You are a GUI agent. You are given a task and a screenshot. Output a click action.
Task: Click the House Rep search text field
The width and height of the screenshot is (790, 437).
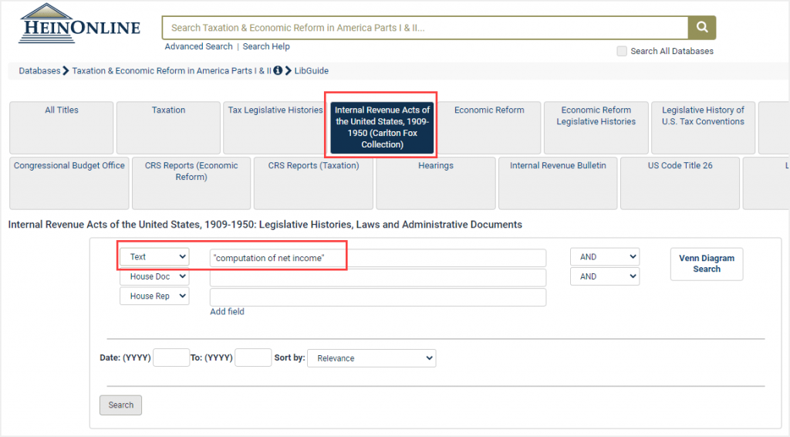[378, 297]
